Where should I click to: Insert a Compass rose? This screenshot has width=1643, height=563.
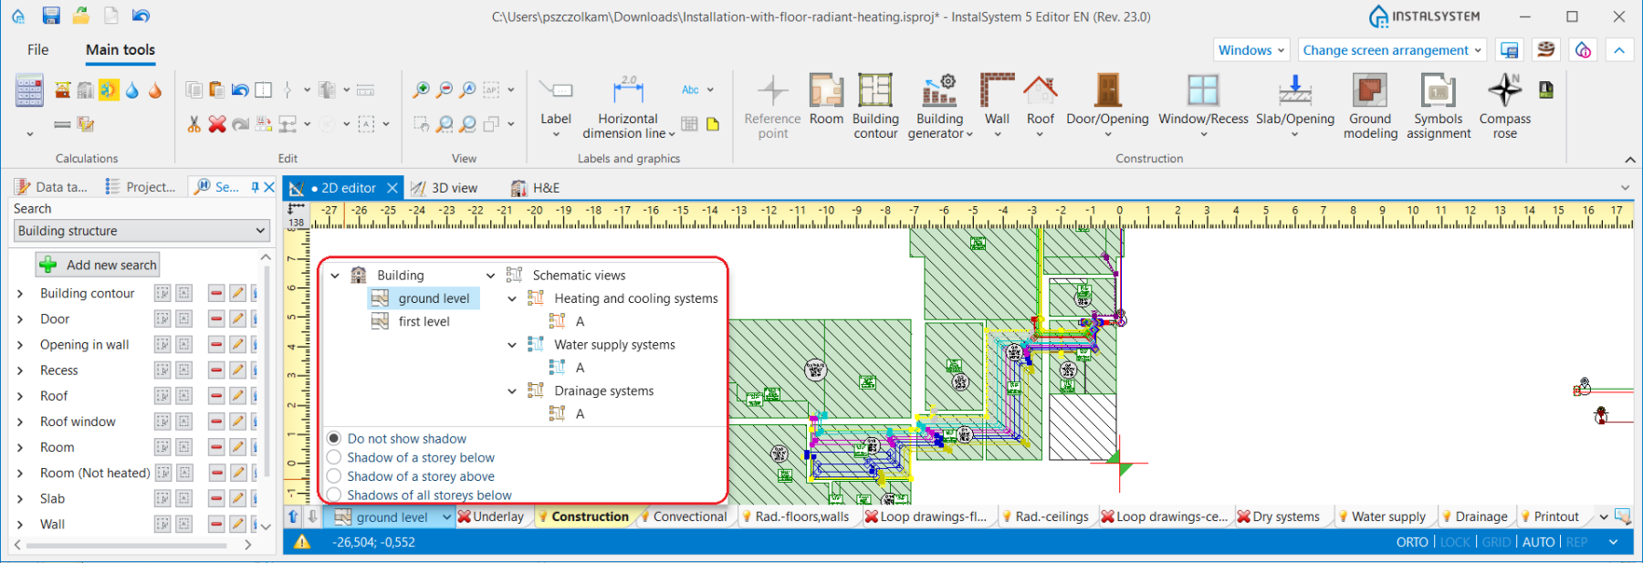click(x=1504, y=107)
